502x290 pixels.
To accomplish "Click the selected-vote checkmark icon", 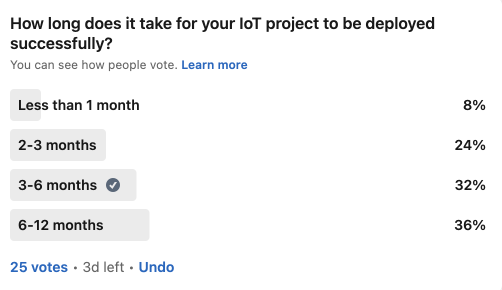I will [113, 185].
